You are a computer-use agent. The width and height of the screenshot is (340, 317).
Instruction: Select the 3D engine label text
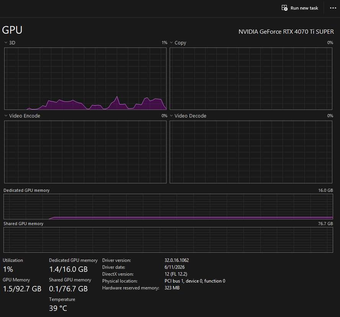(x=12, y=43)
